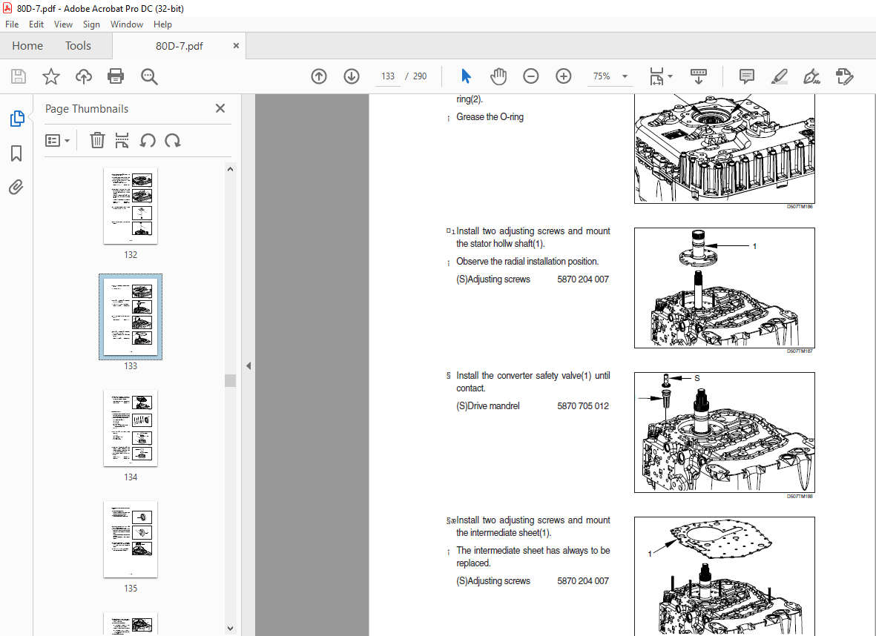Open the stamp tool in the toolbar

(x=844, y=76)
